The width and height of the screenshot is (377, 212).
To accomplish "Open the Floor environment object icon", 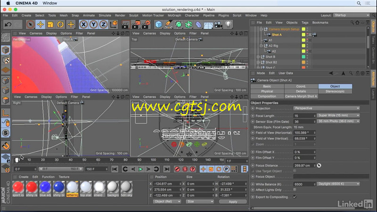I will click(208, 24).
